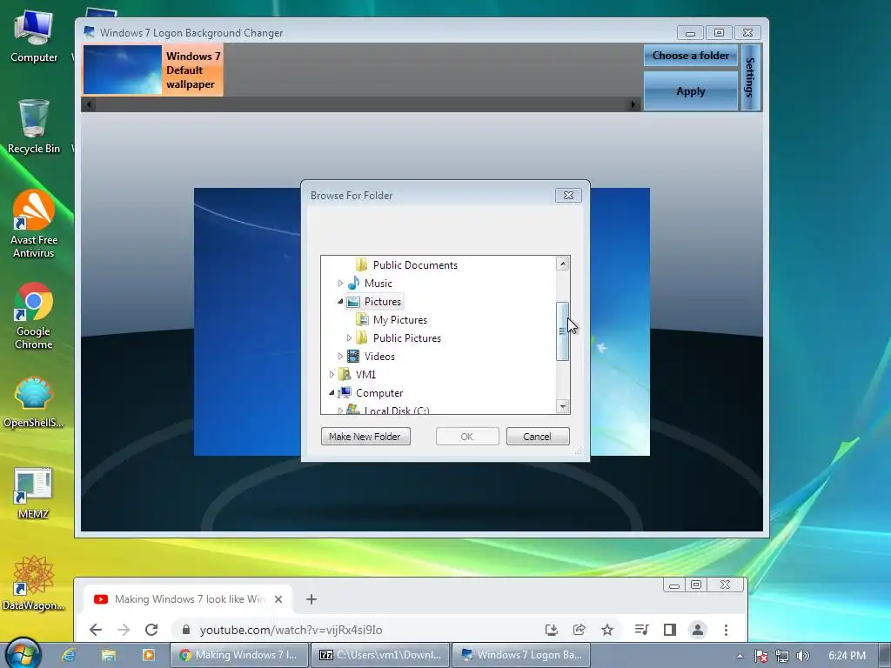Select the Music folder in tree

tap(370, 283)
